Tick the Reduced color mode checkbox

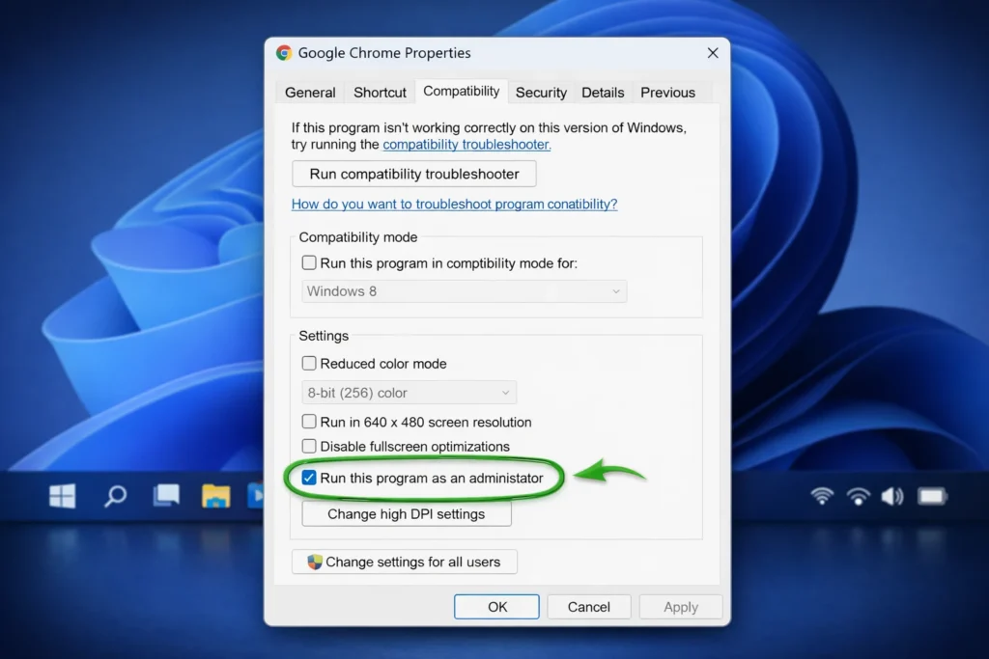pos(309,364)
